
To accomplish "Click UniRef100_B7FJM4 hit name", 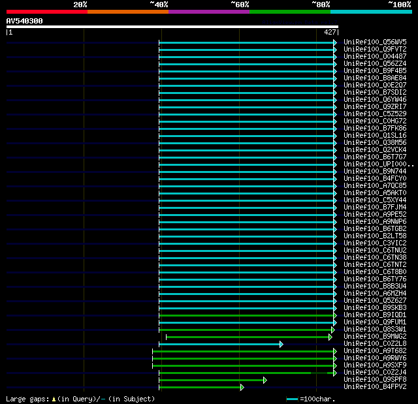I will click(x=375, y=207).
